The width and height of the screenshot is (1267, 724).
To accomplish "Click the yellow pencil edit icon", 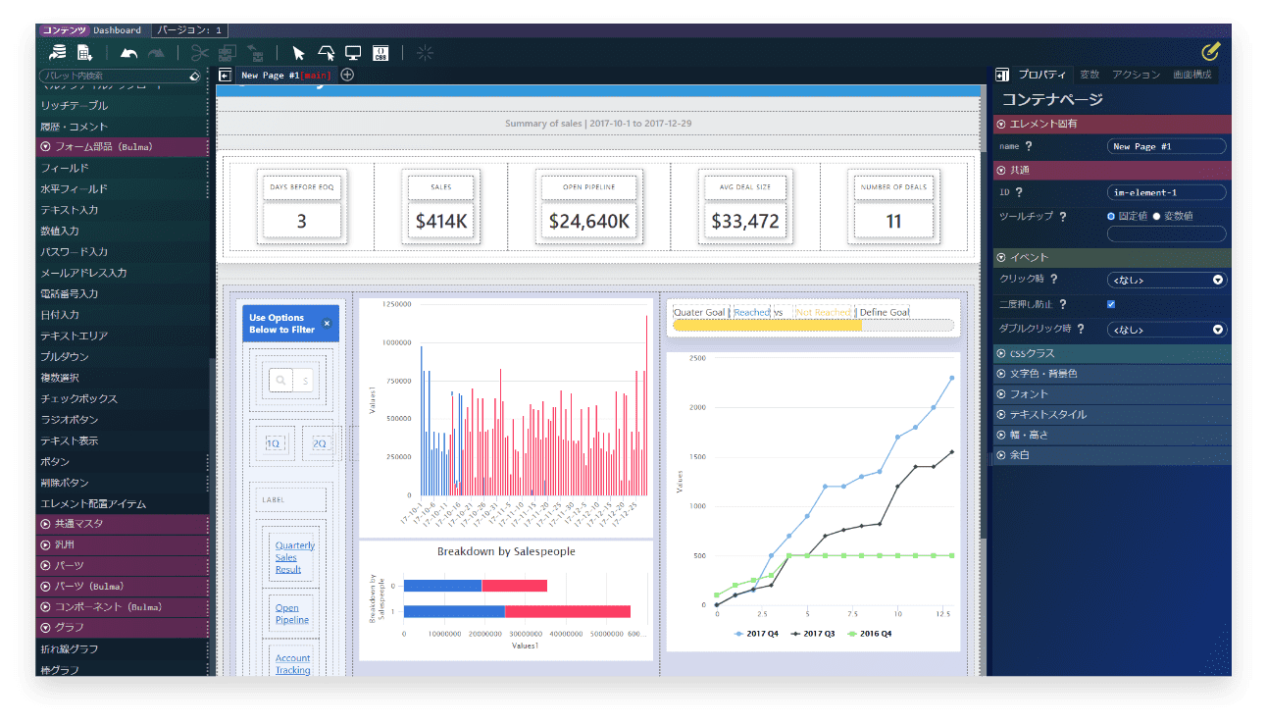I will [x=1210, y=51].
